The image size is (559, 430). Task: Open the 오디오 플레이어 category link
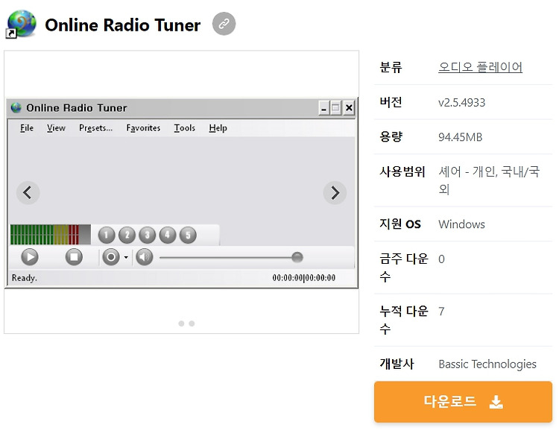480,67
